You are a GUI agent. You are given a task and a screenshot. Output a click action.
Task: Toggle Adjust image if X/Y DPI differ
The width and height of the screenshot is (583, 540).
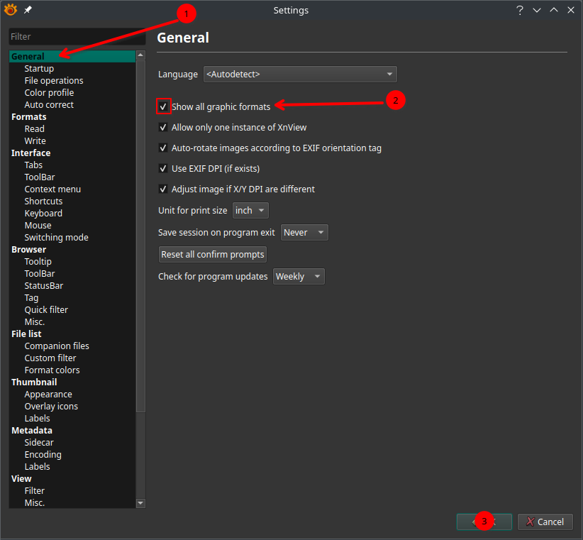pos(163,189)
